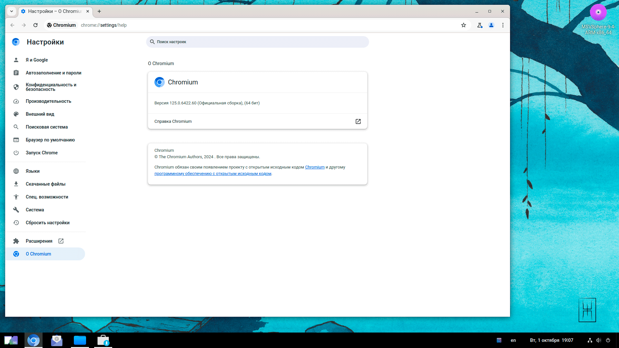
Task: Open Chrome Labs flask icon
Action: tap(479, 25)
